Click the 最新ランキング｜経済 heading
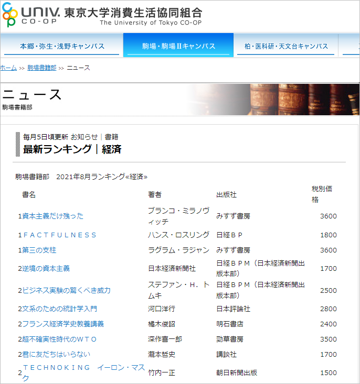This screenshot has width=360, height=384. pos(72,149)
